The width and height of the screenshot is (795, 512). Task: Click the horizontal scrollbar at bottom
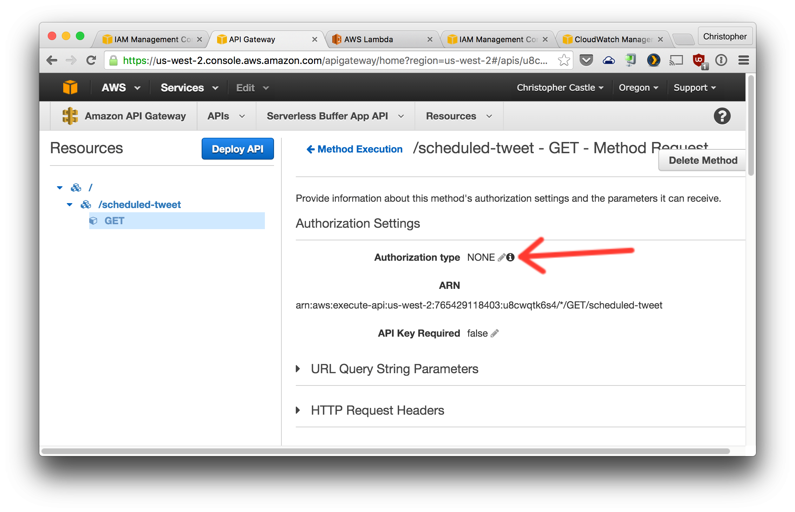pos(385,451)
